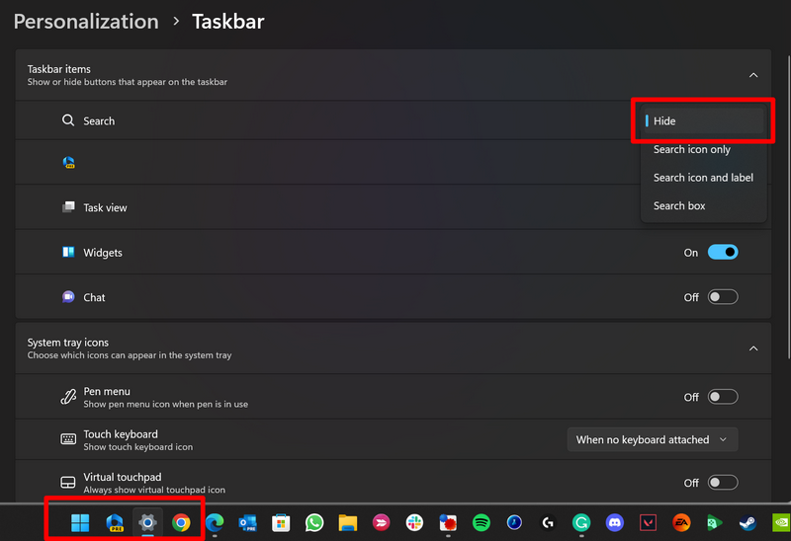Launch Google Chrome from the taskbar
Viewport: 791px width, 541px height.
coord(181,522)
